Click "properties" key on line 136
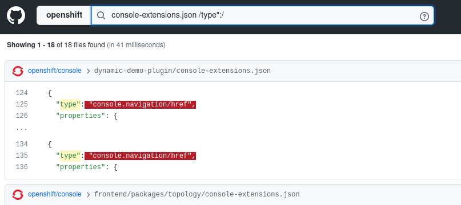461x205 pixels. [81, 167]
